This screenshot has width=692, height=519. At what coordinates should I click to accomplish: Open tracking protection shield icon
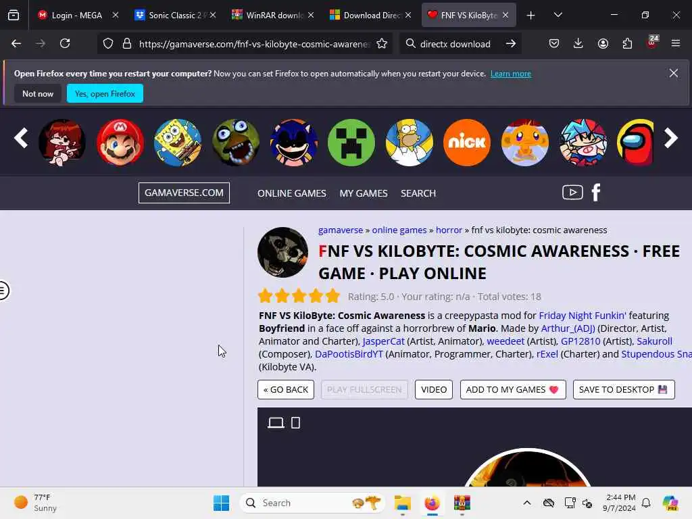[x=108, y=44]
